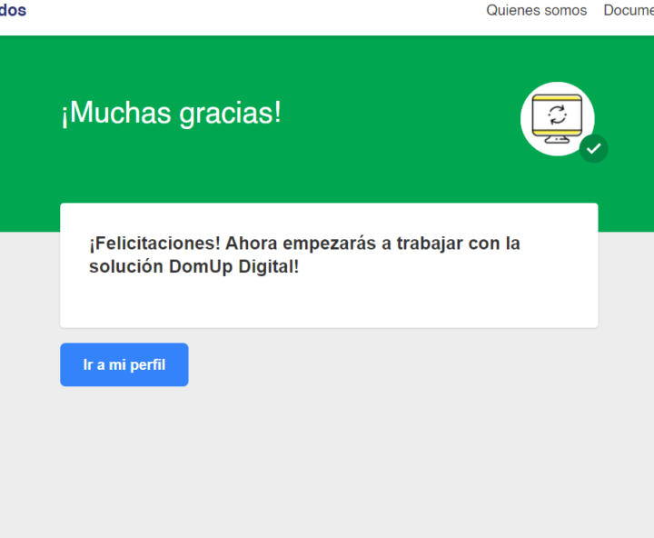Click the computer sync icon in header
The width and height of the screenshot is (654, 538).
point(557,119)
